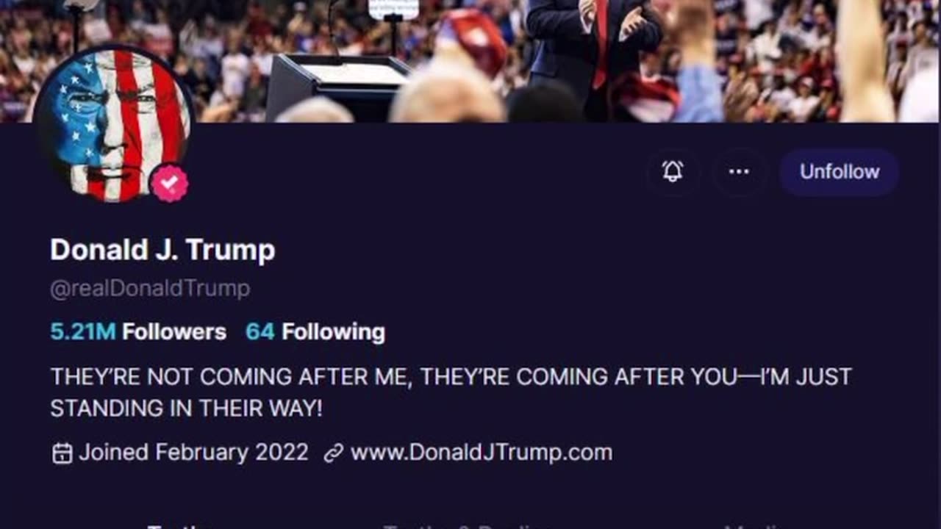Viewport: 941px width, 529px height.
Task: View the 5.21M Followers list
Action: [x=138, y=332]
